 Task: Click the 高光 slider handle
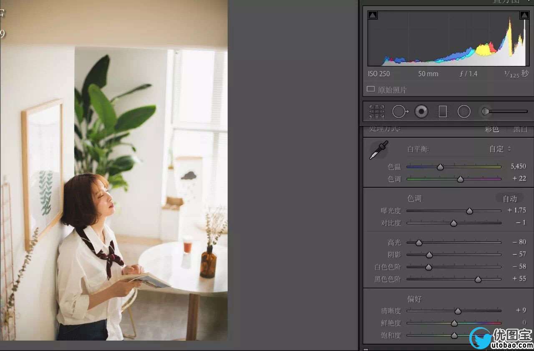click(x=419, y=242)
